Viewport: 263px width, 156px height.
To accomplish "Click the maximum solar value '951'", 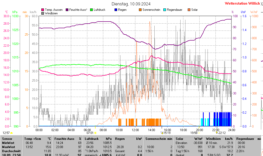I will 200,147.
